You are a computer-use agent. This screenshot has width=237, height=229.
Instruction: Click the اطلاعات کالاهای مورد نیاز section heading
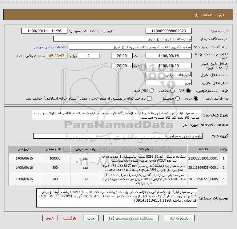click(x=206, y=125)
